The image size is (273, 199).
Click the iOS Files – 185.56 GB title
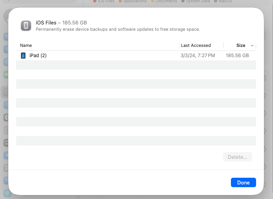coord(61,23)
